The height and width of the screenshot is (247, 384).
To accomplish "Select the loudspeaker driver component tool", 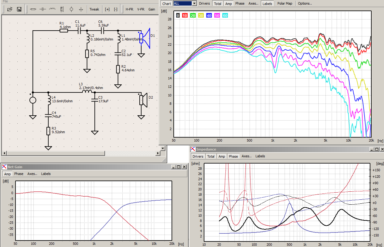I will (x=62, y=9).
